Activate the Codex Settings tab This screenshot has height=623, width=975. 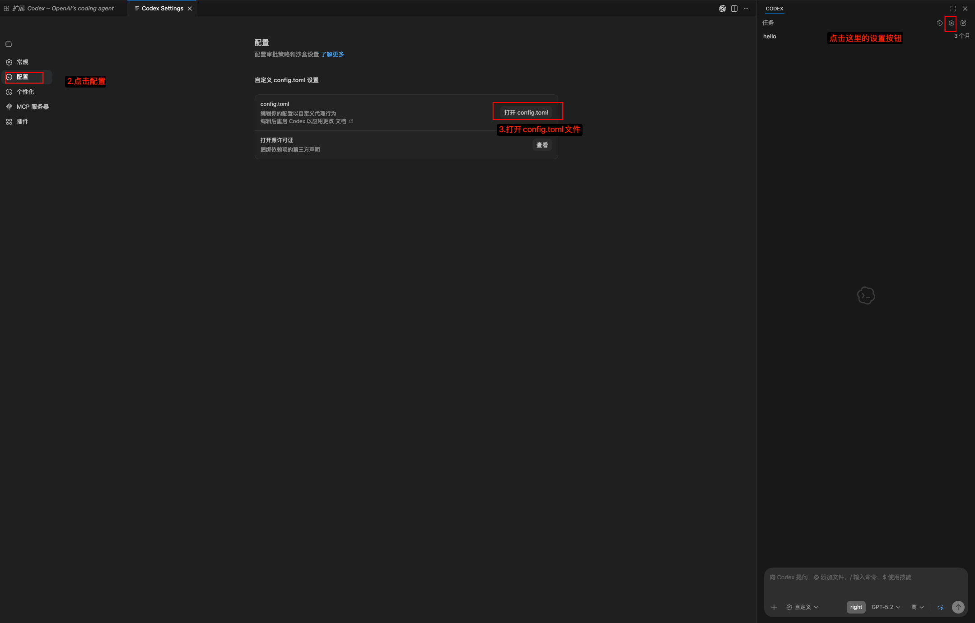click(x=162, y=9)
